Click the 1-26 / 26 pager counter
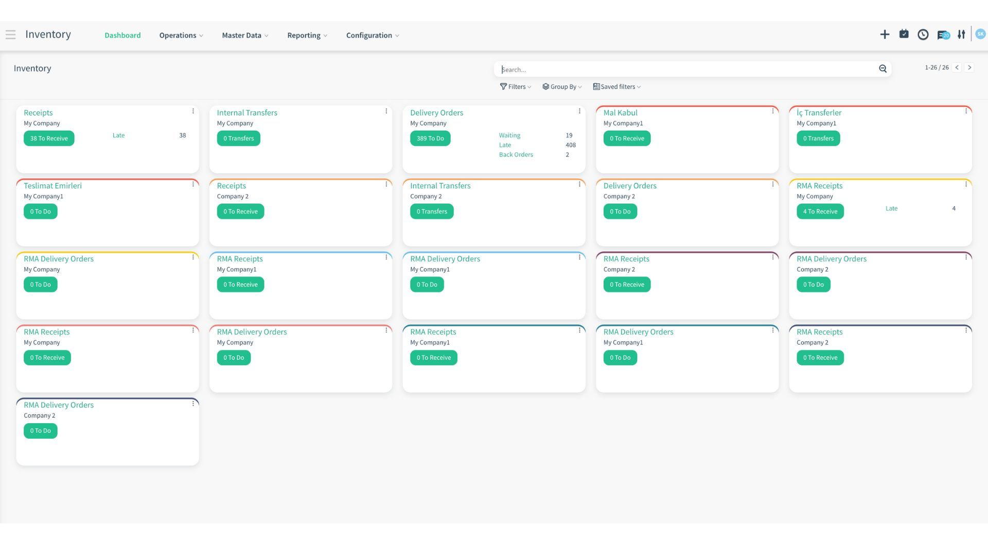The width and height of the screenshot is (988, 556). coord(937,67)
